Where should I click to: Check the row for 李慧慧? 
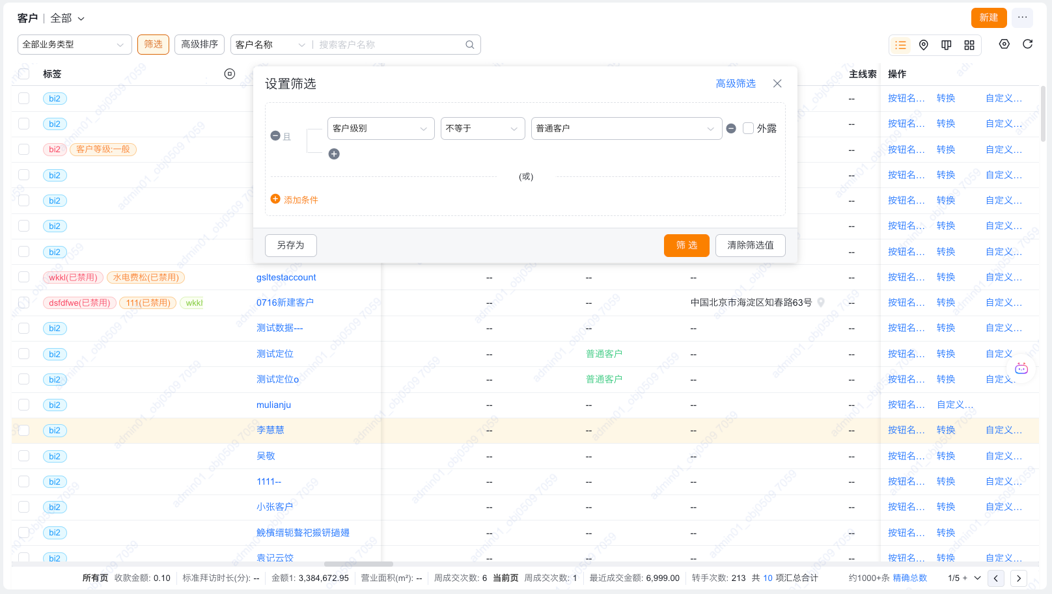[x=24, y=430]
